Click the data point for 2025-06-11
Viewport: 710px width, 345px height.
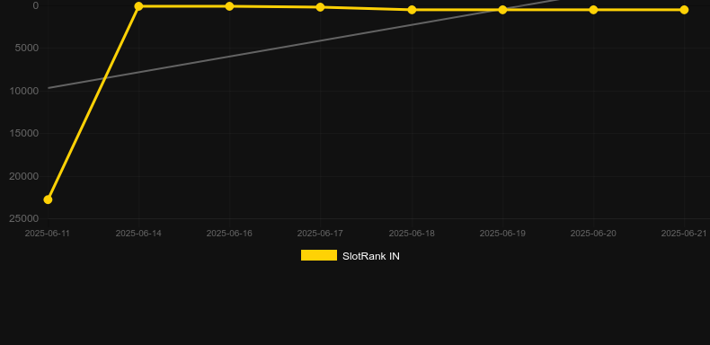point(48,199)
